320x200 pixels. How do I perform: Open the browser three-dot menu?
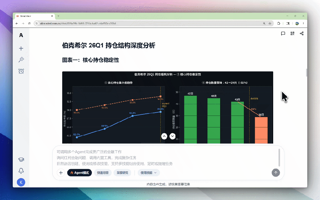pyautogui.click(x=303, y=23)
